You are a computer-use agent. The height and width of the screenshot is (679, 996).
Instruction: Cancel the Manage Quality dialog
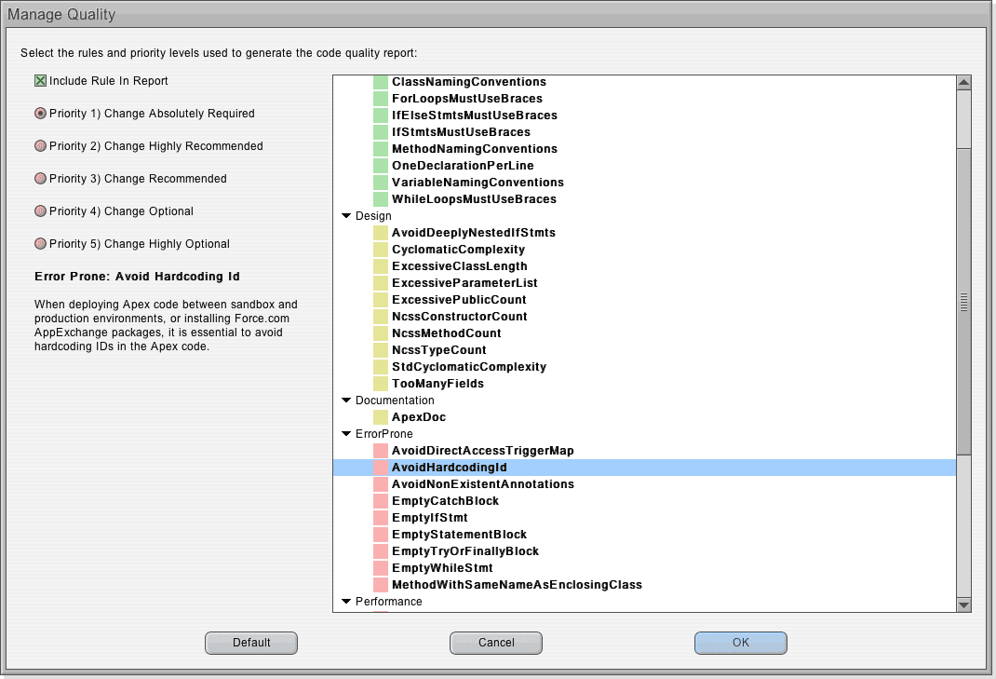[x=496, y=643]
